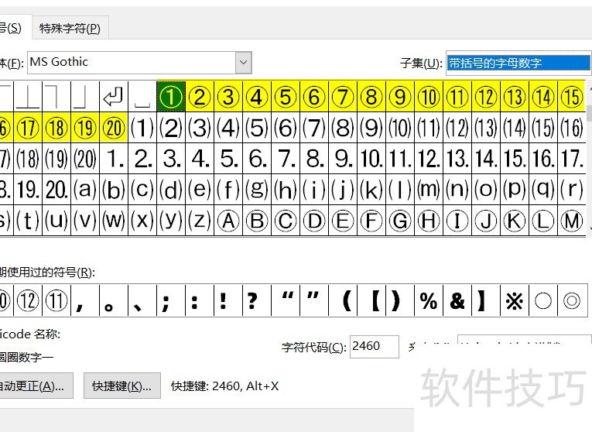Pick ※ from recently used symbols
The image size is (592, 432).
click(x=514, y=301)
